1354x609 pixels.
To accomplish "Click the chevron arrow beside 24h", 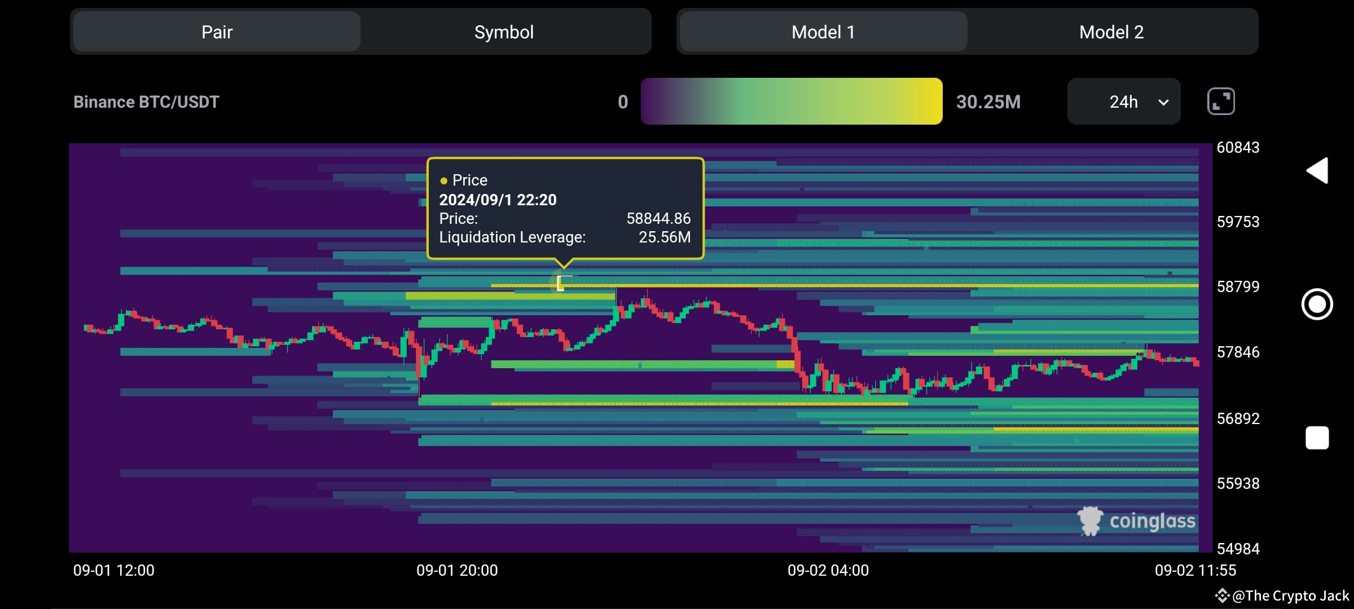I will 1163,102.
